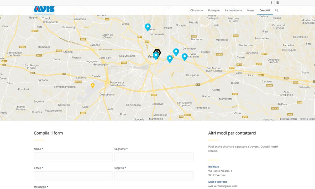Click San Martino Buon Albergo map label
This screenshot has height=189, width=315.
214,70
